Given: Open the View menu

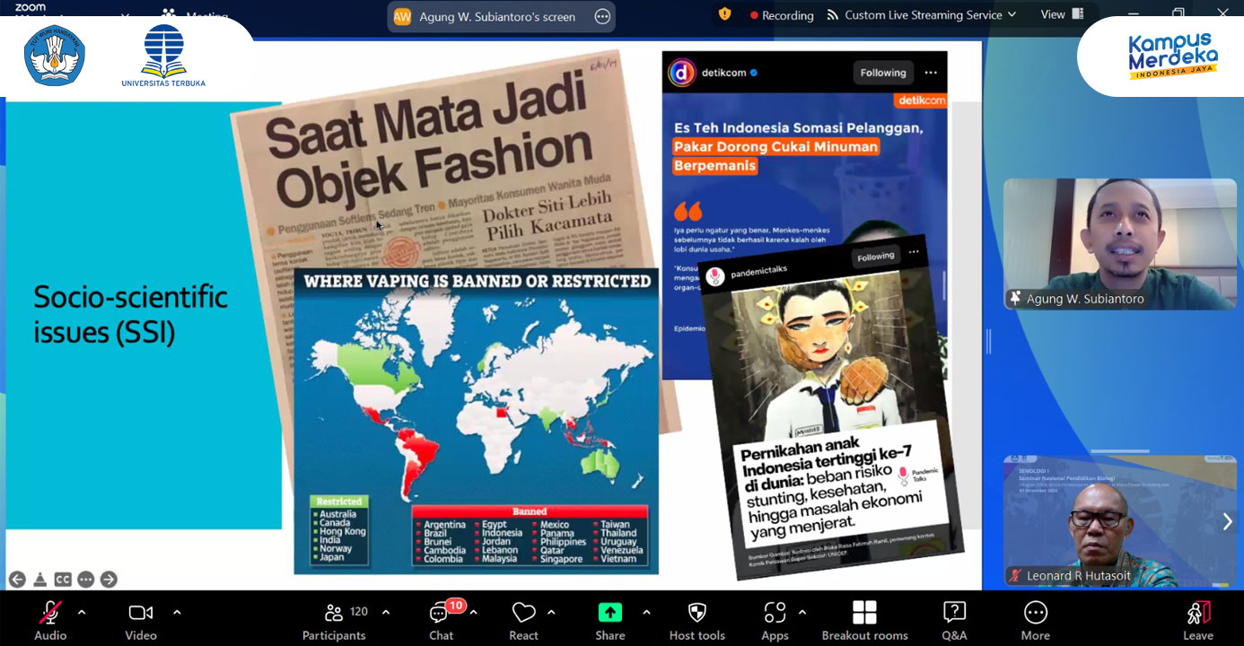Looking at the screenshot, I should coord(1060,14).
